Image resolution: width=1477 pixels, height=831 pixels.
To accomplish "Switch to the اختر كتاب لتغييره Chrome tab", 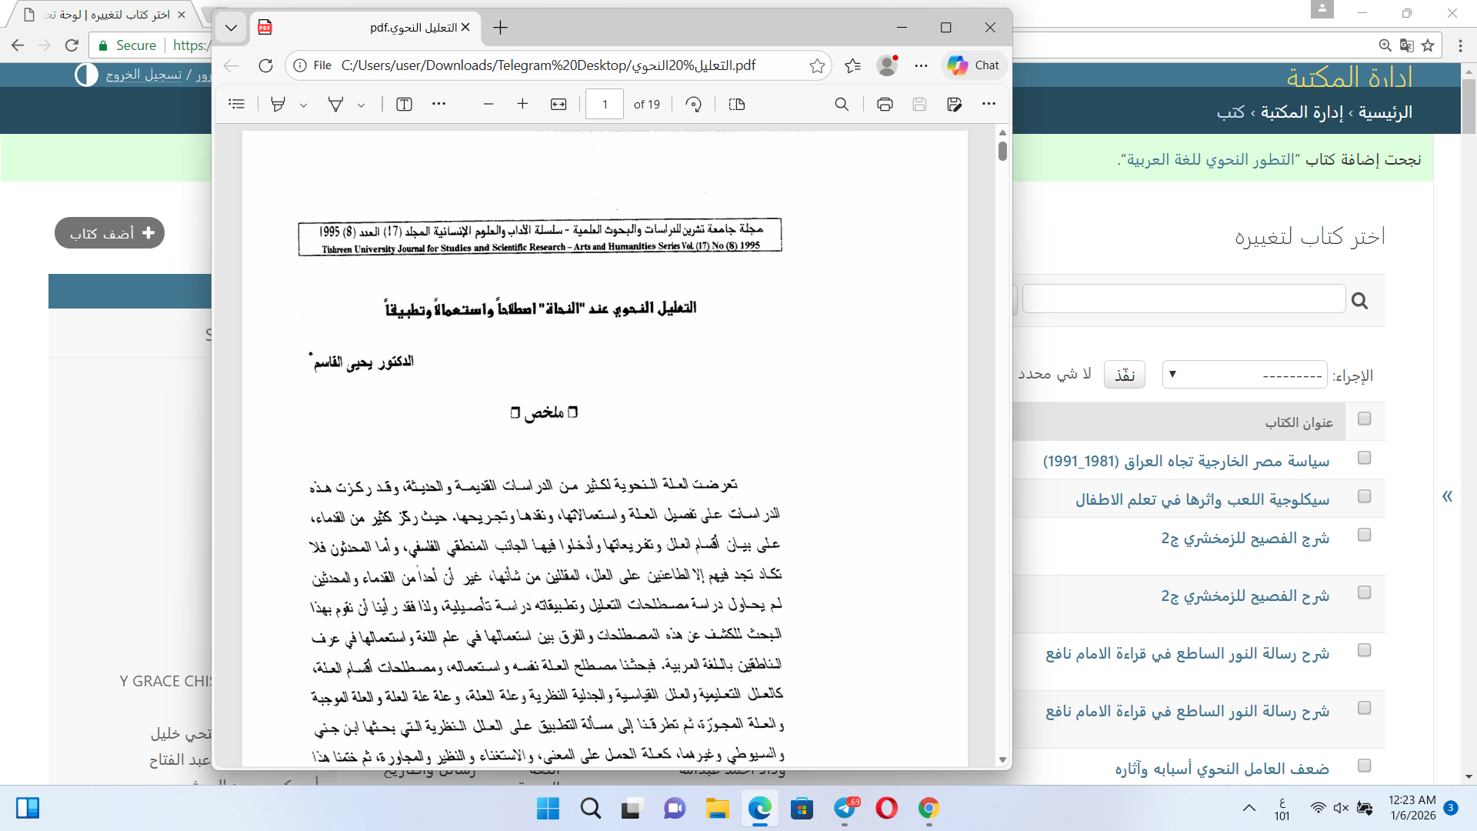I will [105, 15].
